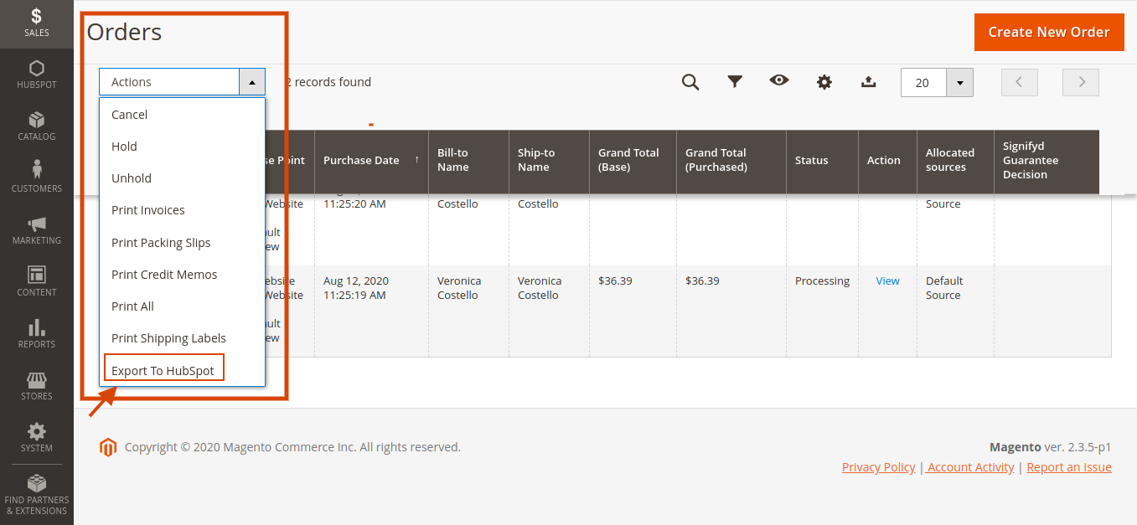Image resolution: width=1137 pixels, height=525 pixels.
Task: Select Export To HubSpot action
Action: click(x=183, y=370)
